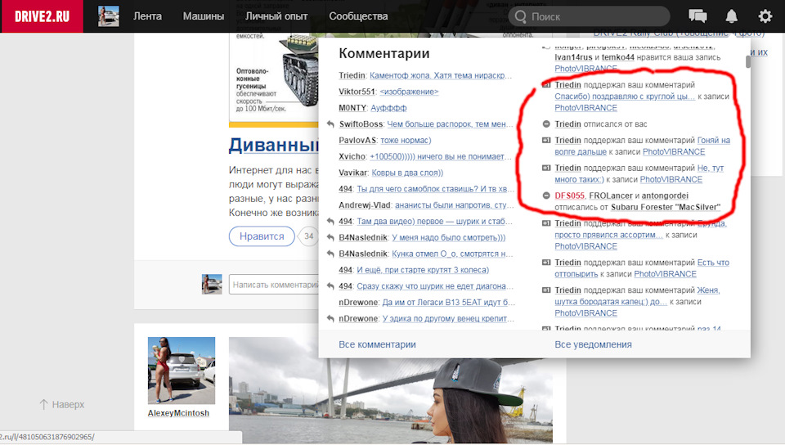Click the search magnifier icon

521,16
